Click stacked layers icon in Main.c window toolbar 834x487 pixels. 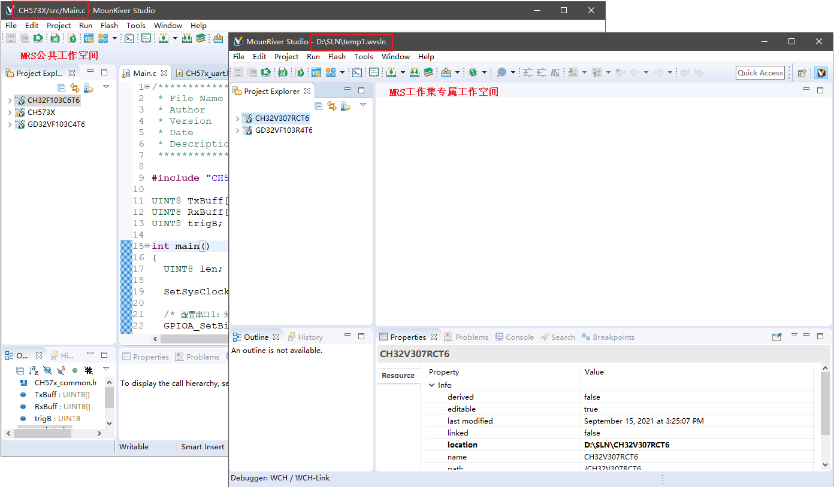pyautogui.click(x=201, y=38)
